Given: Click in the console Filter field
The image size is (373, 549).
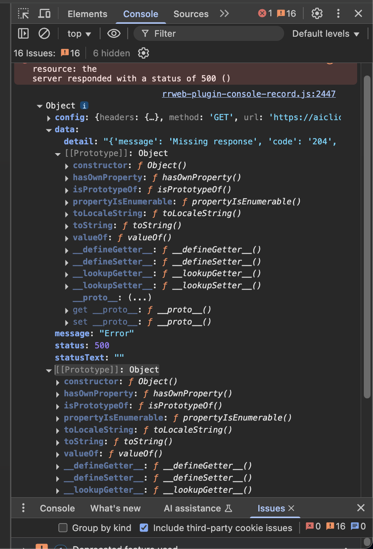Looking at the screenshot, I should tap(209, 33).
